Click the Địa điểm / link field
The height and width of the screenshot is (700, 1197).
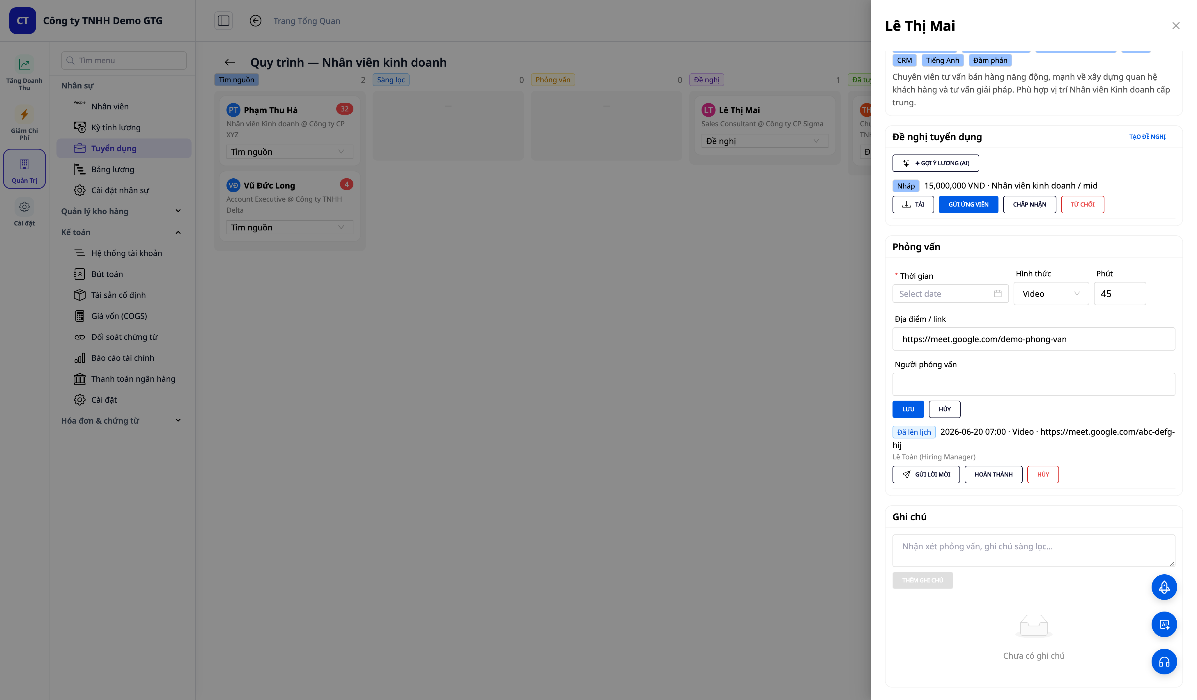1033,339
